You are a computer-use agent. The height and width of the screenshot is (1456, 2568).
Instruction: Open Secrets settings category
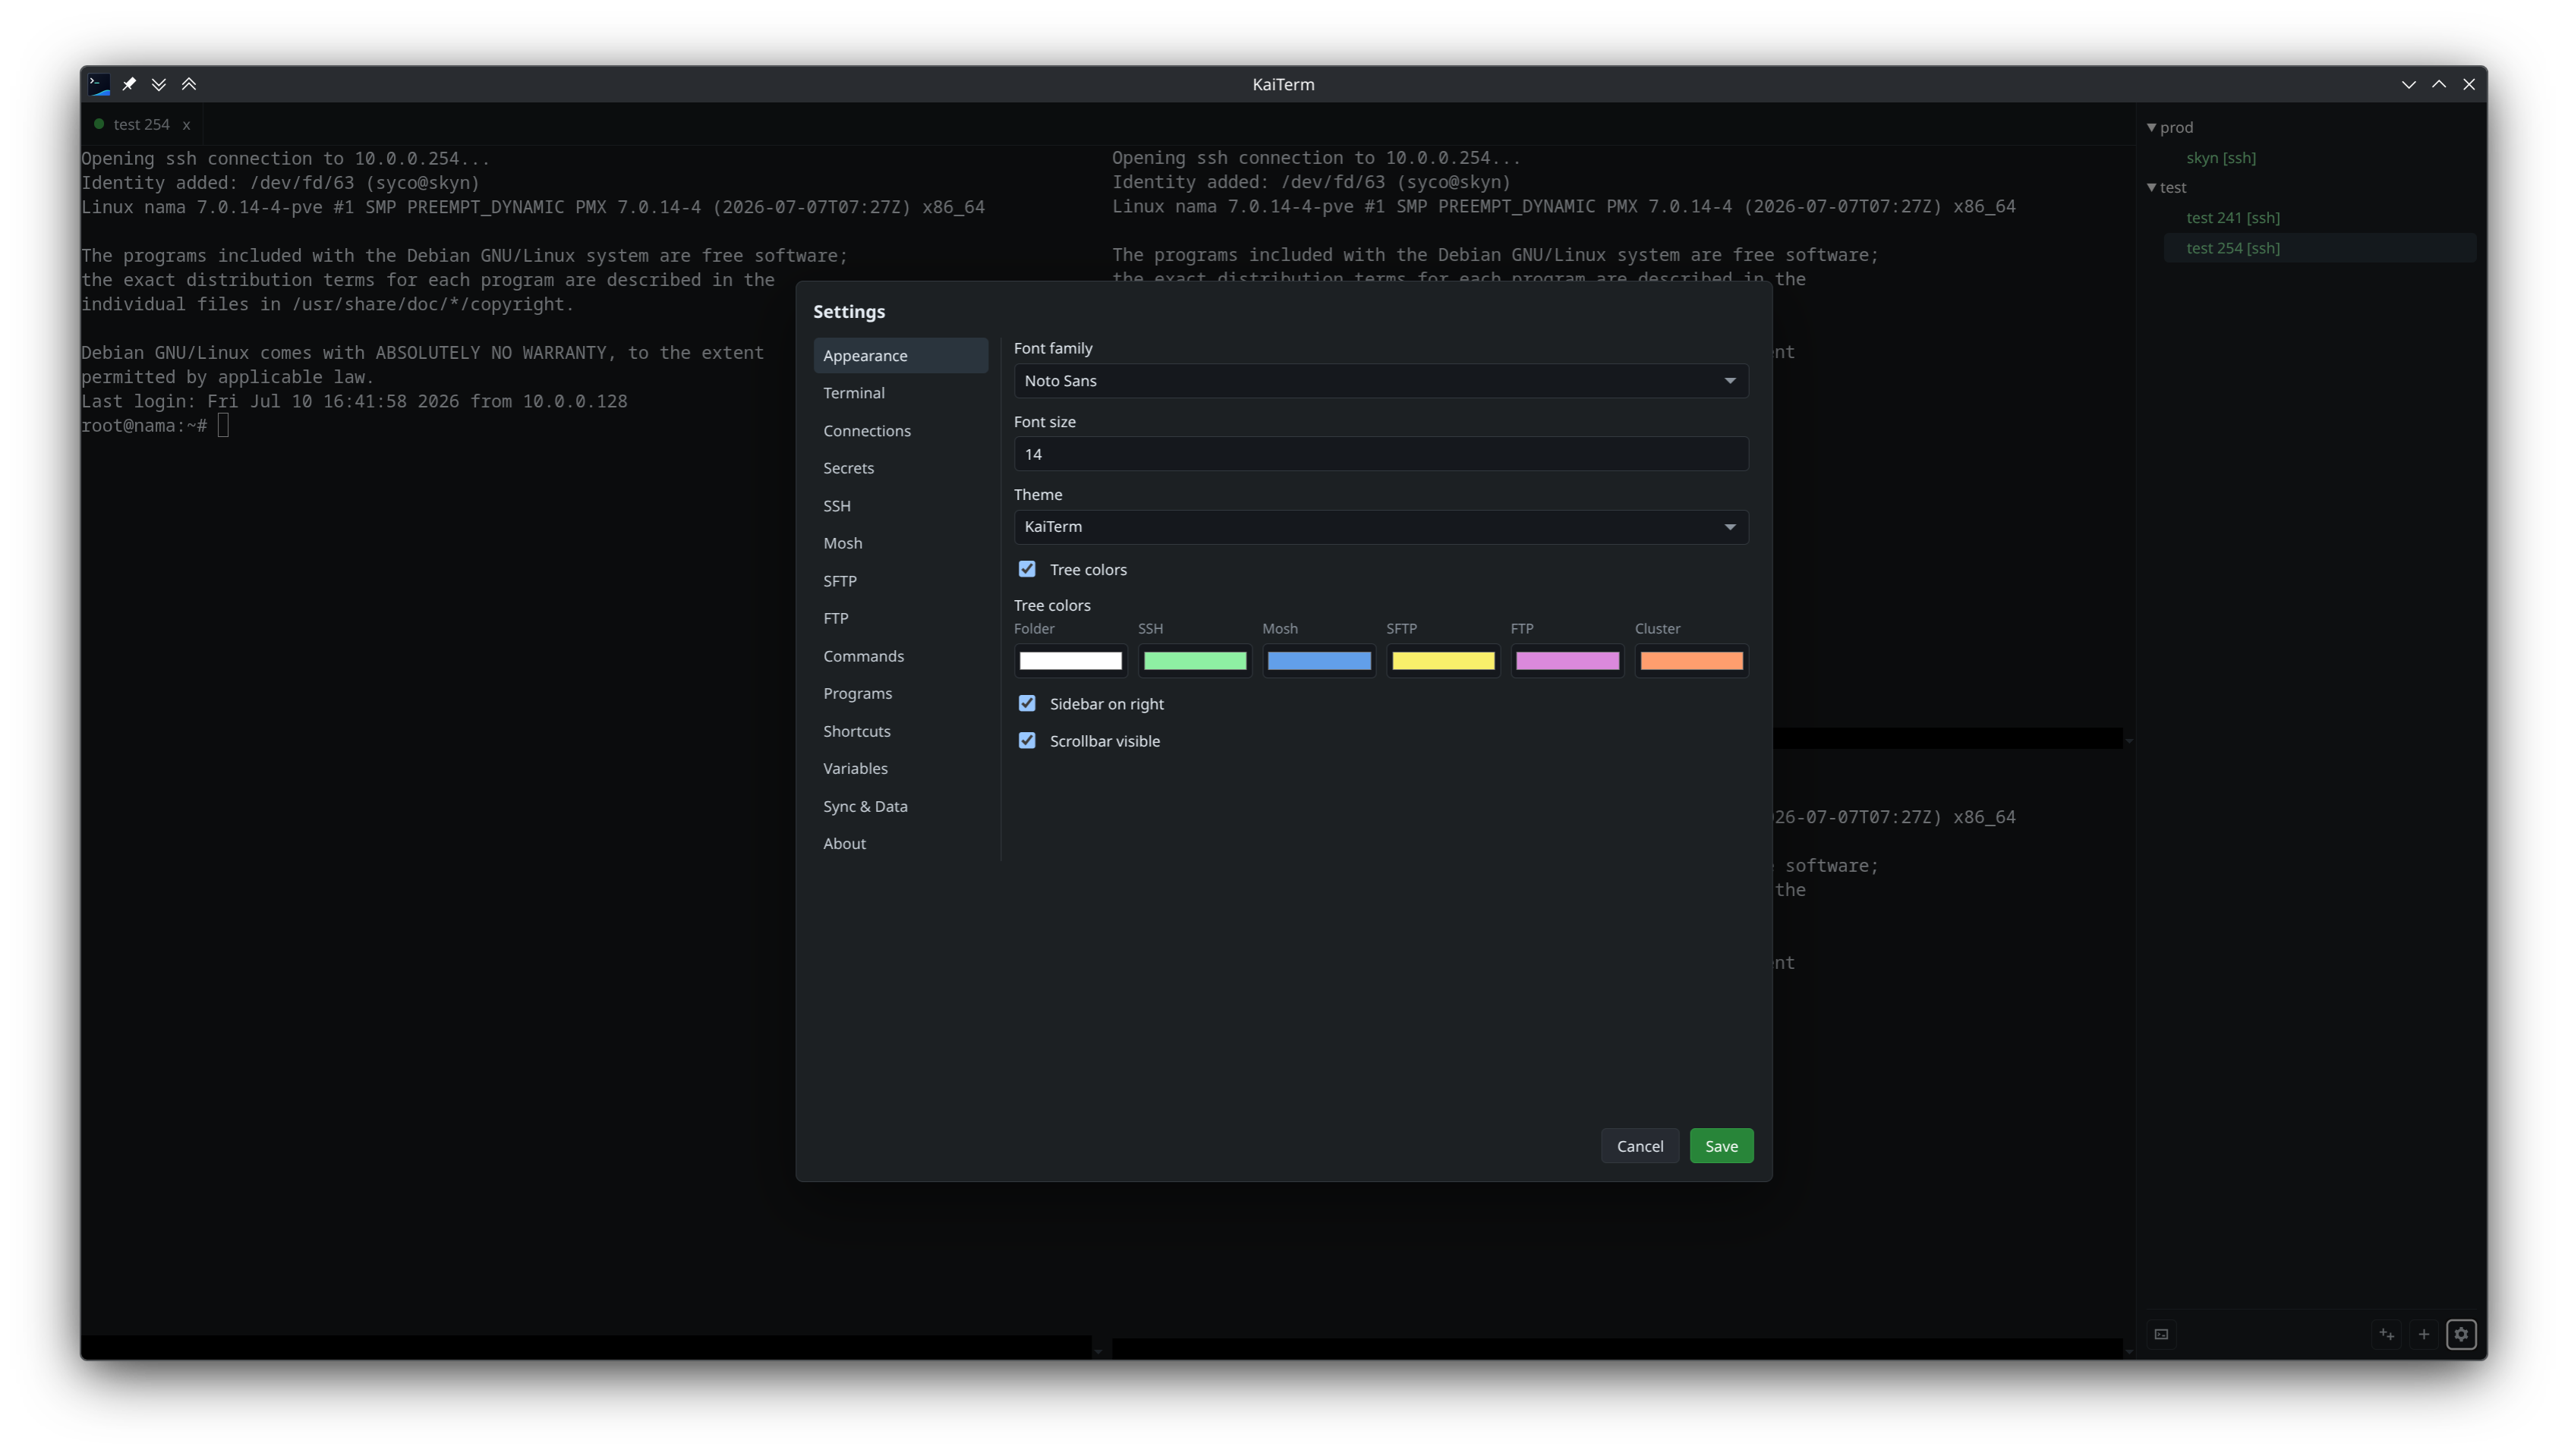click(x=900, y=468)
